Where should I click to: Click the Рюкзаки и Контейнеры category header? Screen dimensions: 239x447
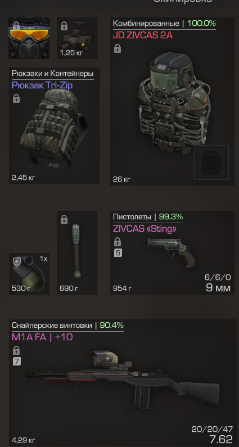click(52, 74)
